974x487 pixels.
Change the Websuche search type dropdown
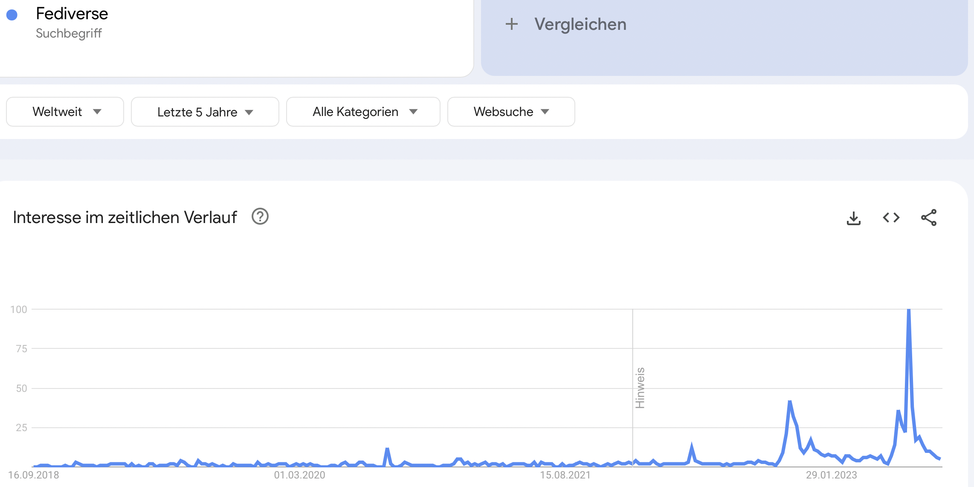tap(511, 112)
